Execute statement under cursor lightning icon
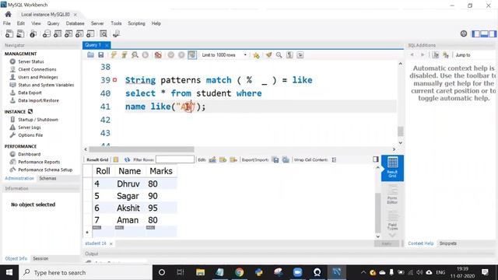 pyautogui.click(x=124, y=55)
